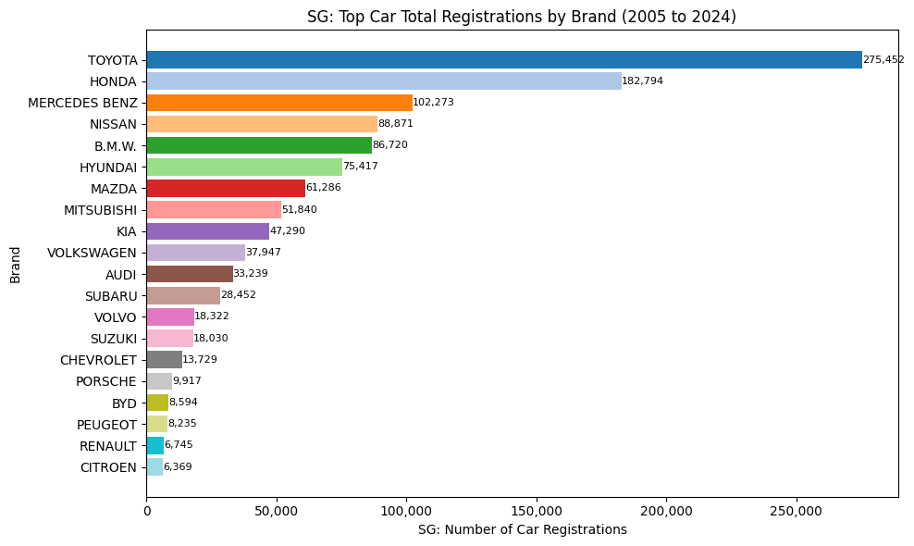Select the TOYOTA bar

coord(504,59)
